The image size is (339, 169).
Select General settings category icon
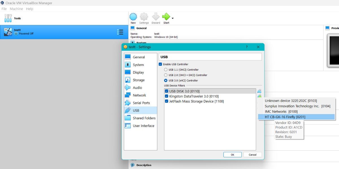coord(128,57)
